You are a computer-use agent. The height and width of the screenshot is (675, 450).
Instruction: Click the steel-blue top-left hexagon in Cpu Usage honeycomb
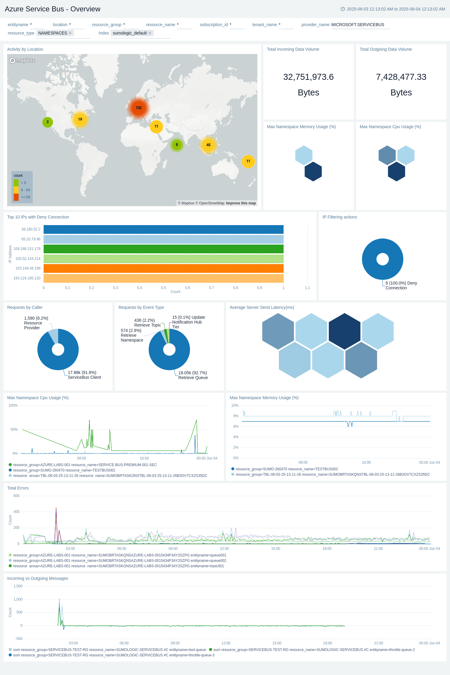387,155
